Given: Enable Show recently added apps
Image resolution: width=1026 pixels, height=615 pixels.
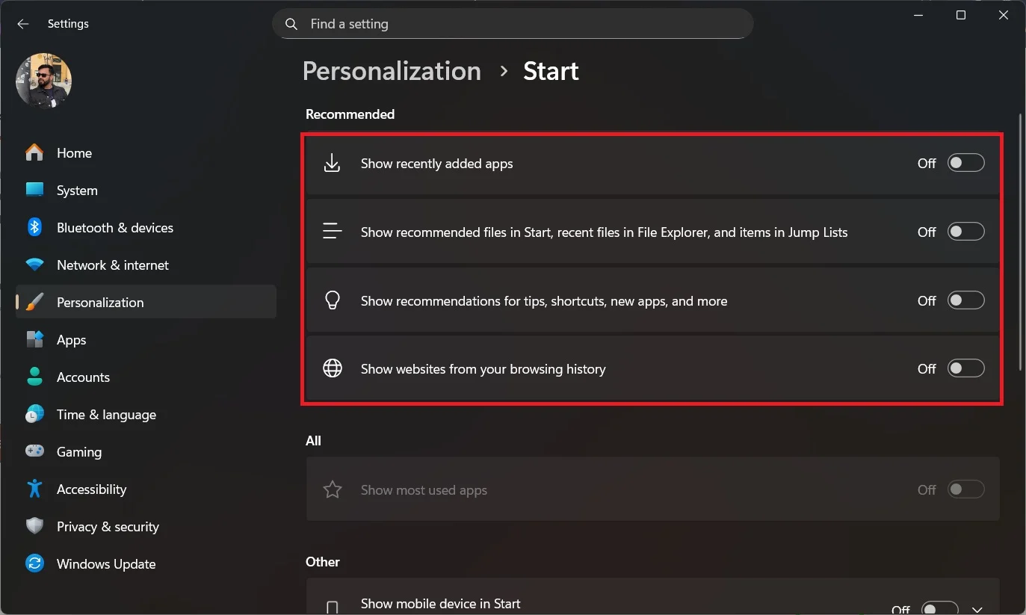Looking at the screenshot, I should 965,162.
